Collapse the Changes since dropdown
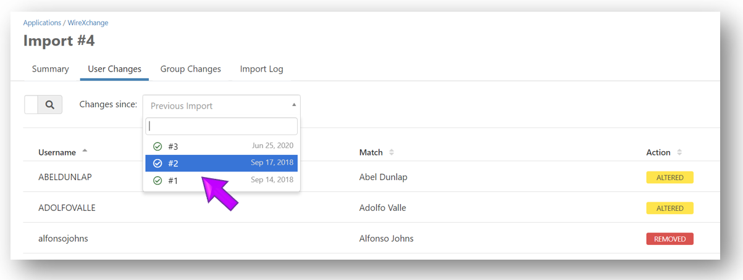This screenshot has height=280, width=743. tap(293, 105)
